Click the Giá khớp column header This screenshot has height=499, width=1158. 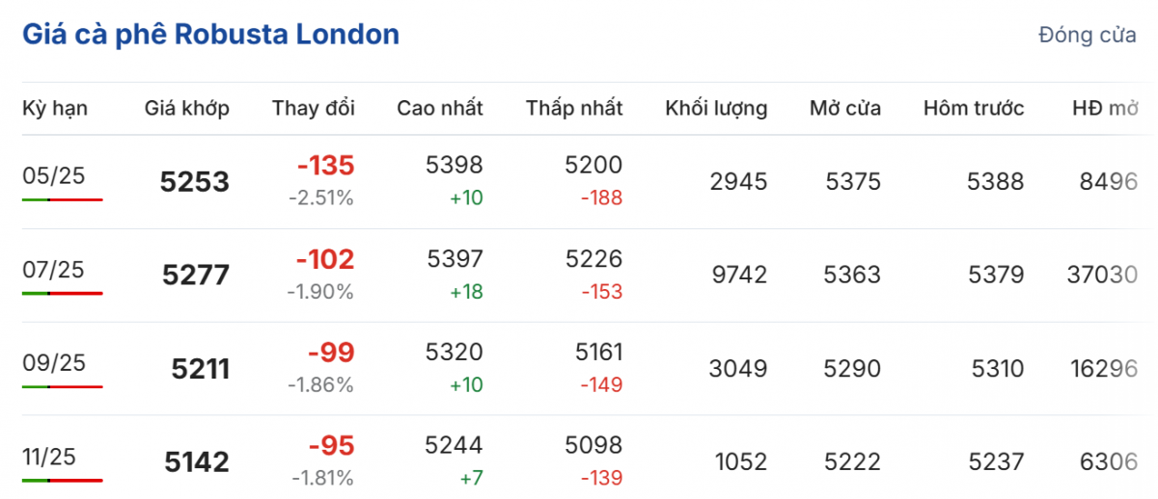pyautogui.click(x=187, y=108)
